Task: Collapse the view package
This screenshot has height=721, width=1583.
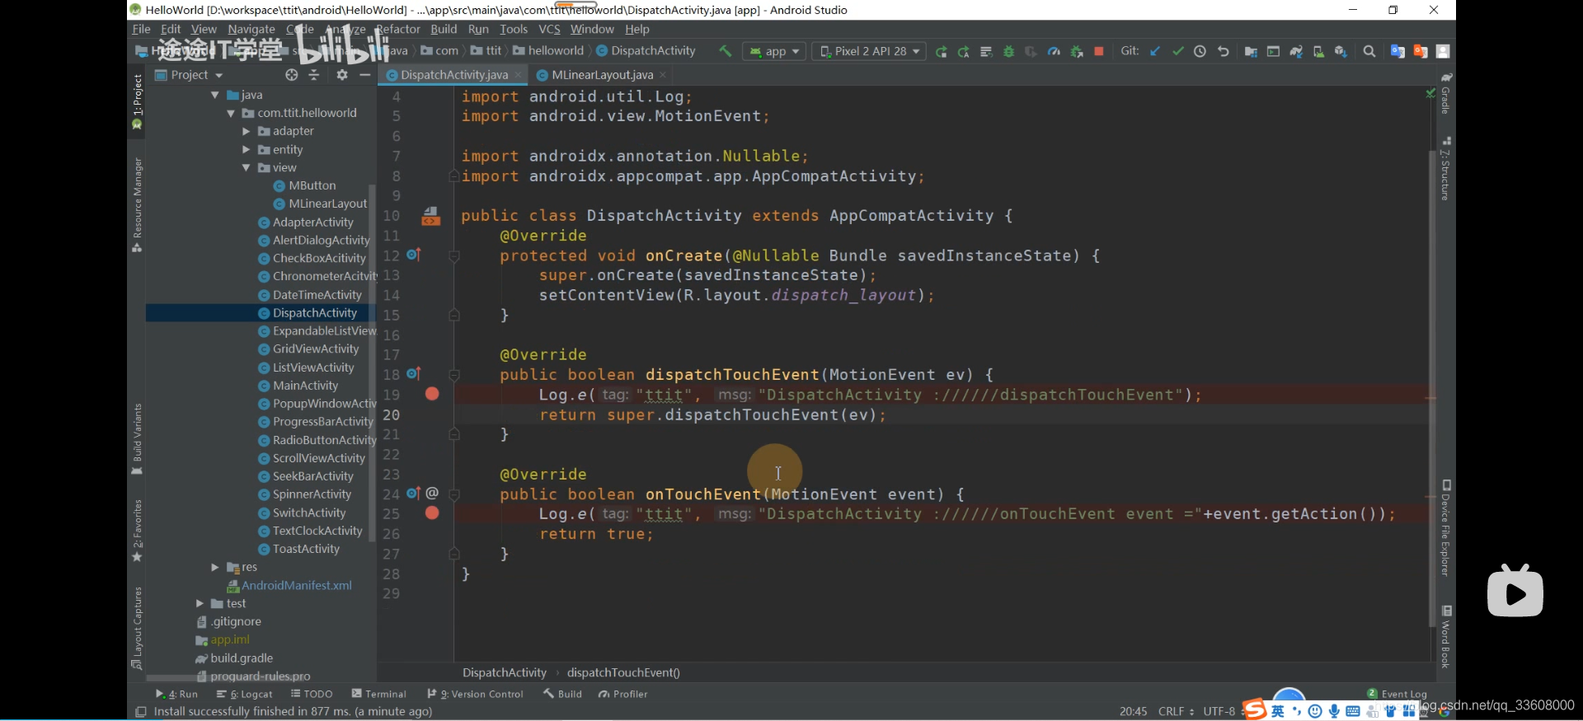Action: click(246, 167)
